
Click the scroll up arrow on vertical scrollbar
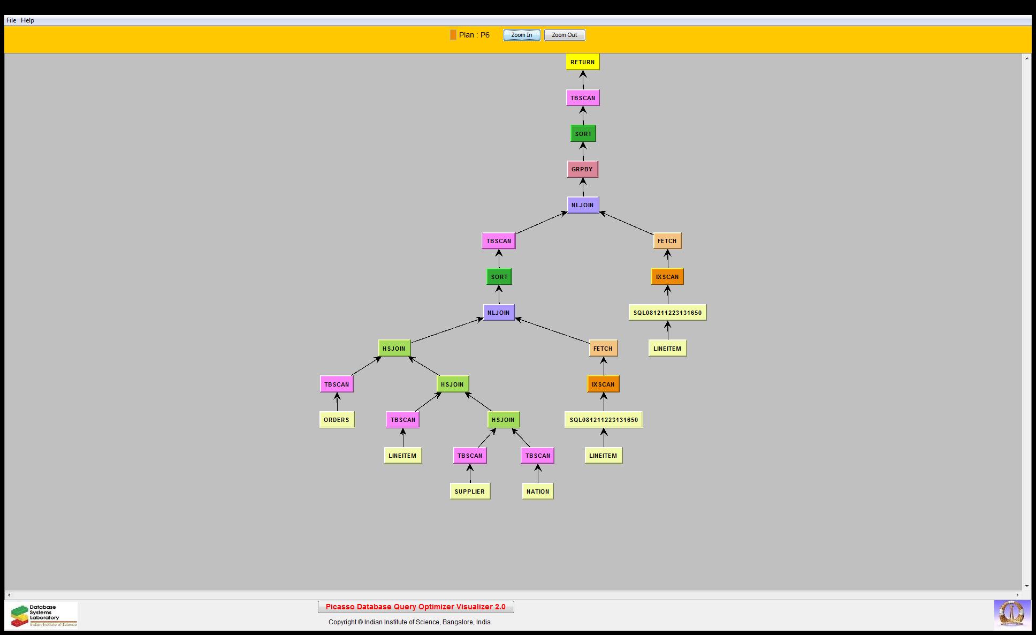pos(1026,58)
